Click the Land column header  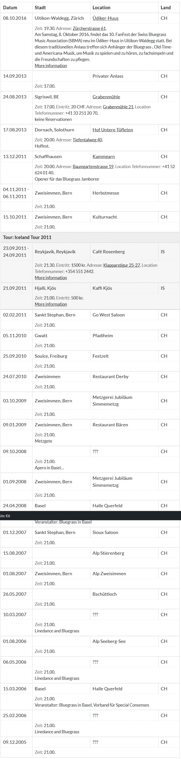pos(166,7)
